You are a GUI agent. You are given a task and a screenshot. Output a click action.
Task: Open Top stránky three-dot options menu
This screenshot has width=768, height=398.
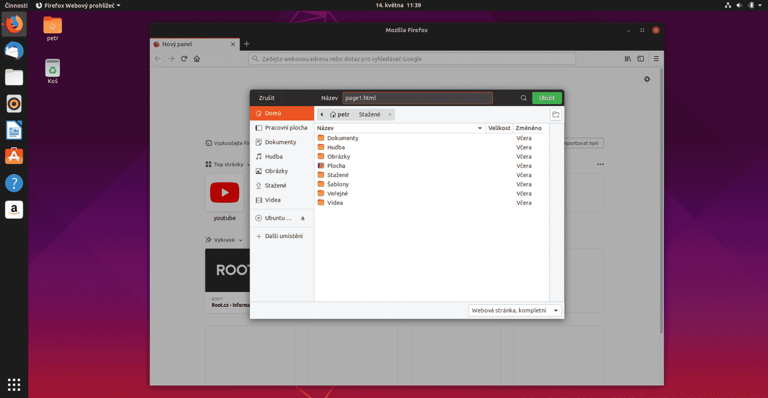click(600, 164)
